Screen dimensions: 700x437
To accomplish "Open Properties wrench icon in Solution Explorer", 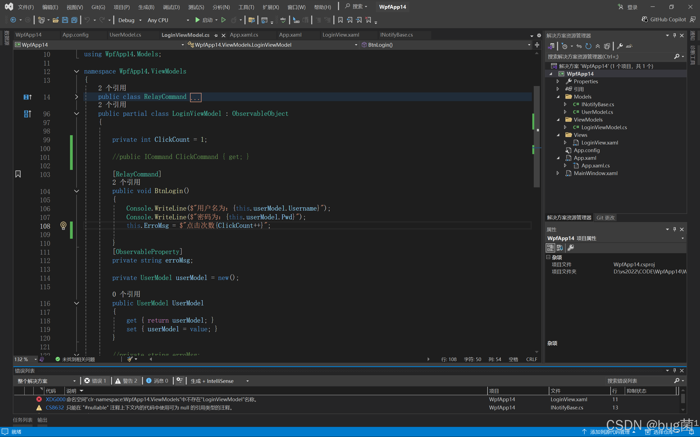I will coord(620,46).
